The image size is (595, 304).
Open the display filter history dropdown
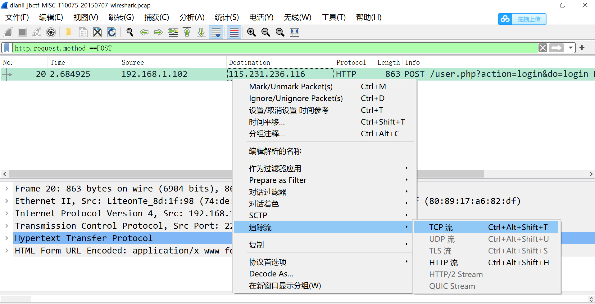pos(570,48)
